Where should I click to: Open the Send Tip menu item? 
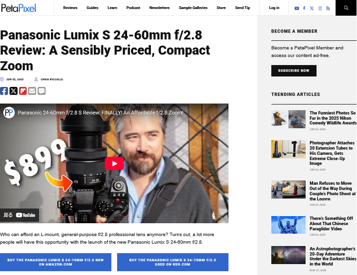pyautogui.click(x=242, y=8)
